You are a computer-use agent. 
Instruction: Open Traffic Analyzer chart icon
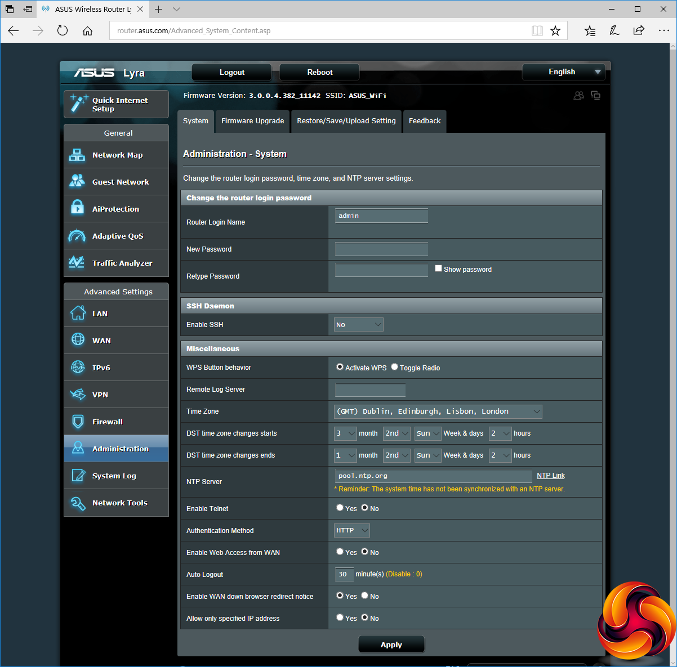click(77, 263)
